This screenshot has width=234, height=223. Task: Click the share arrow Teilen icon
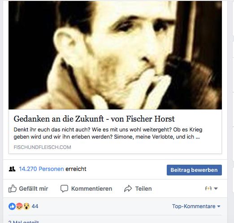[128, 188]
